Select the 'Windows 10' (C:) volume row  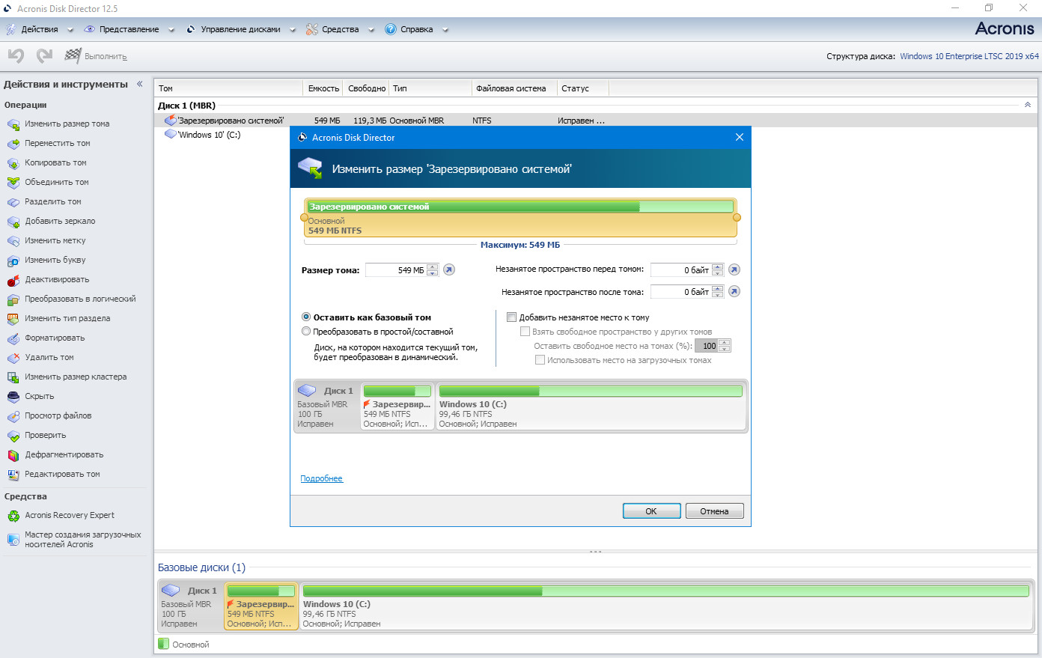[596, 135]
